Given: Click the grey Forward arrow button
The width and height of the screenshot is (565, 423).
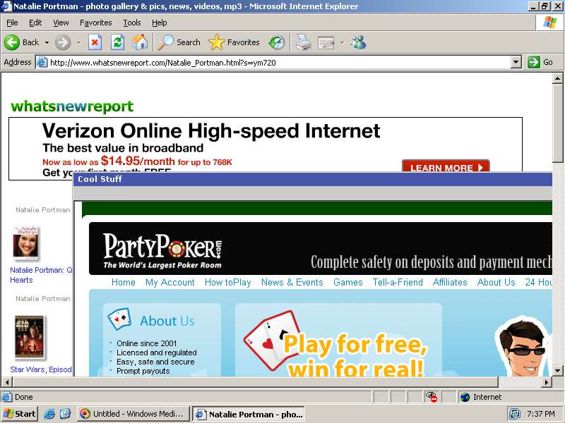Looking at the screenshot, I should (63, 42).
